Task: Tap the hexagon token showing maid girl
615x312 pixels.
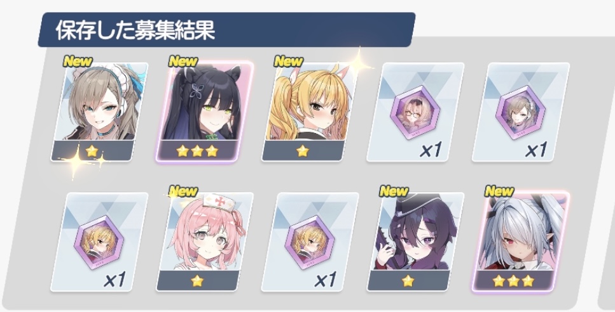Action: (x=520, y=112)
